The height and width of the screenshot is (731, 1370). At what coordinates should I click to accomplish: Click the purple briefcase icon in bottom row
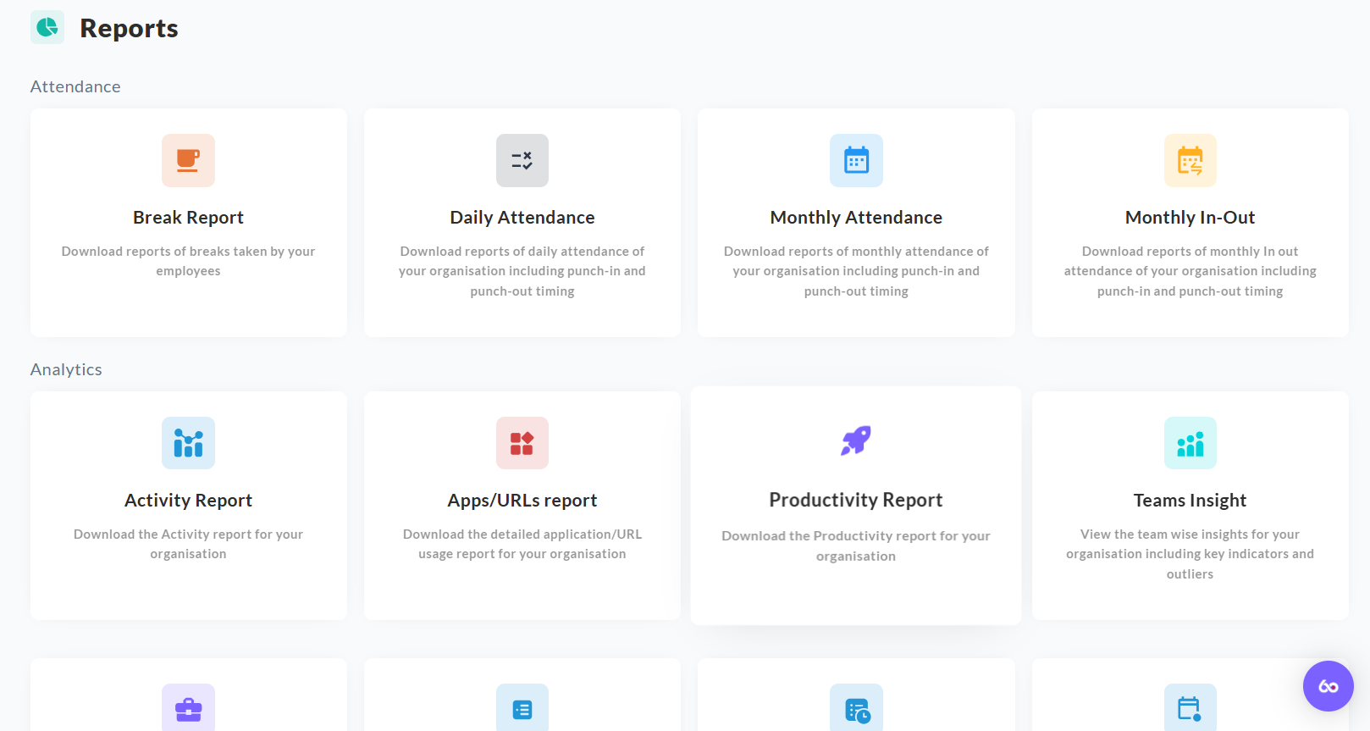coord(188,707)
